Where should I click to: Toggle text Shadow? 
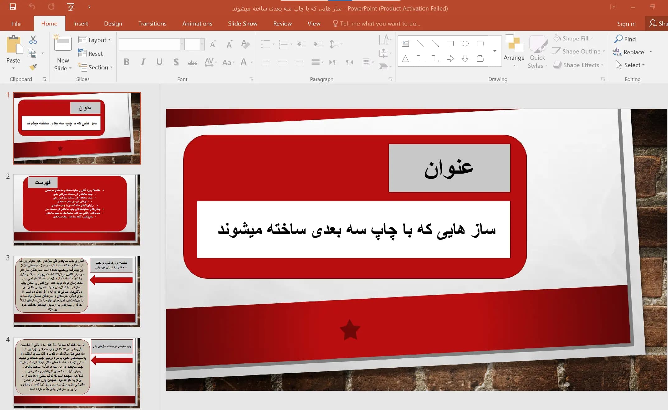pyautogui.click(x=176, y=62)
